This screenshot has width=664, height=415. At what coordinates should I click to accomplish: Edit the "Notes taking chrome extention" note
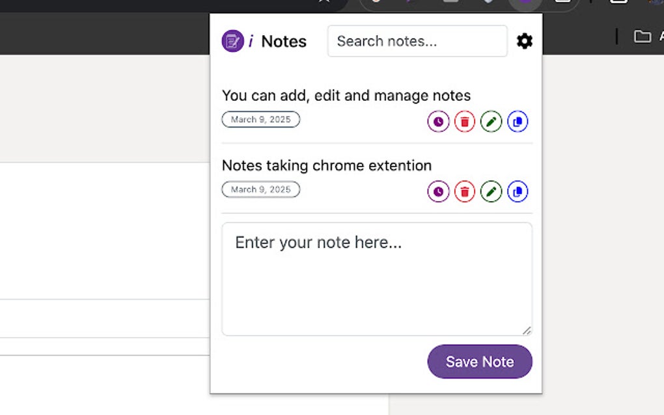point(490,191)
